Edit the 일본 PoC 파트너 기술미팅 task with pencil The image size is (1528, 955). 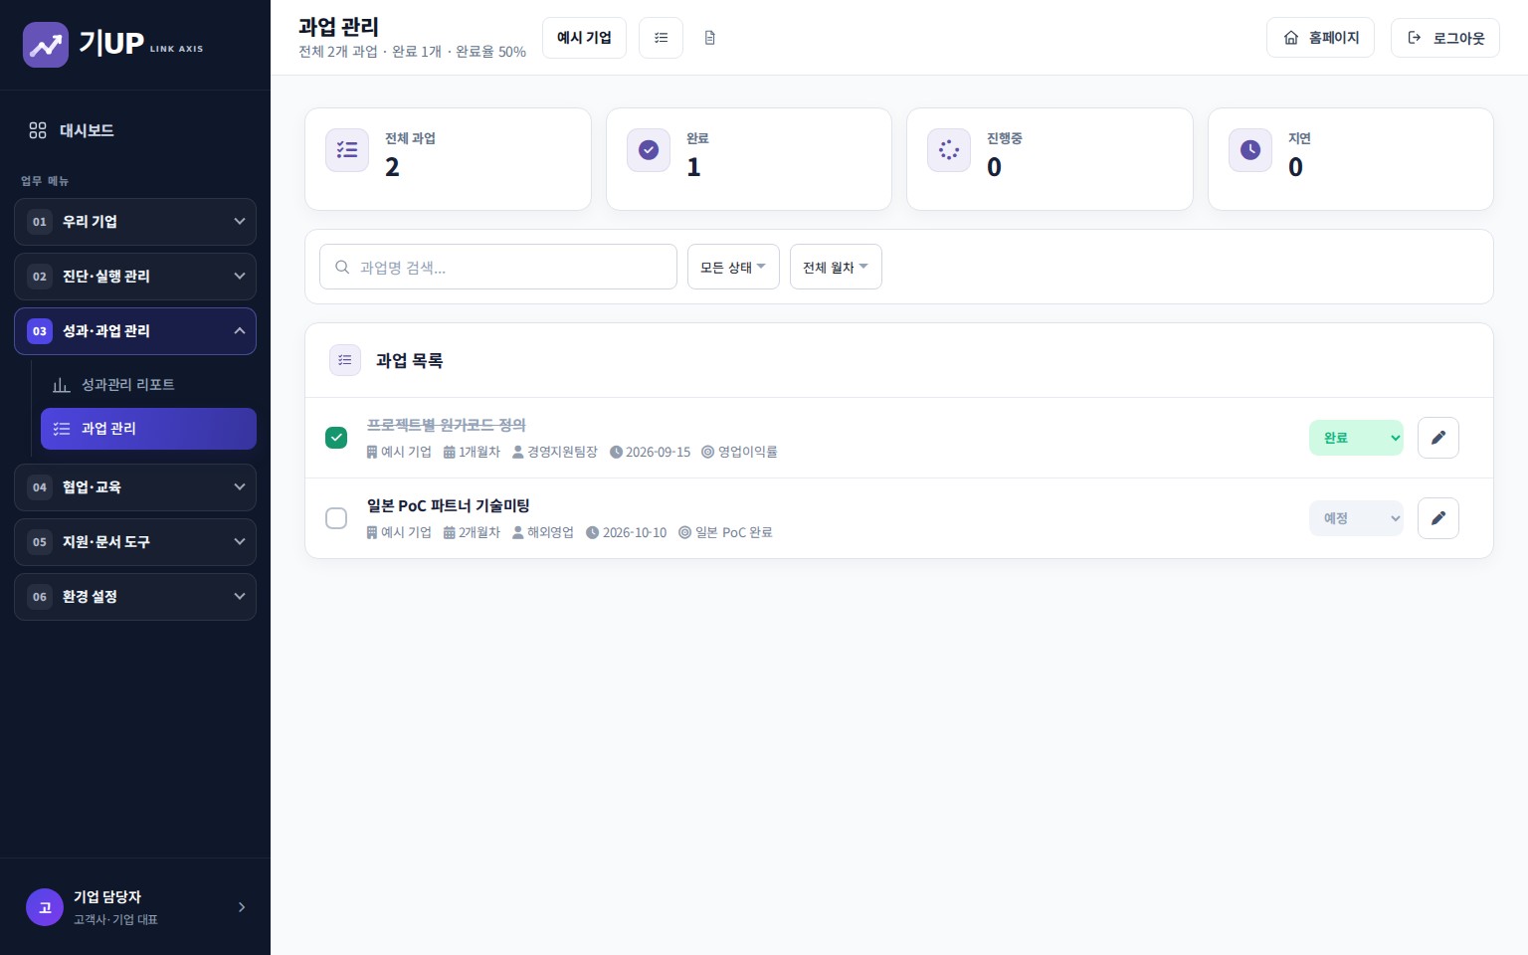coord(1438,518)
